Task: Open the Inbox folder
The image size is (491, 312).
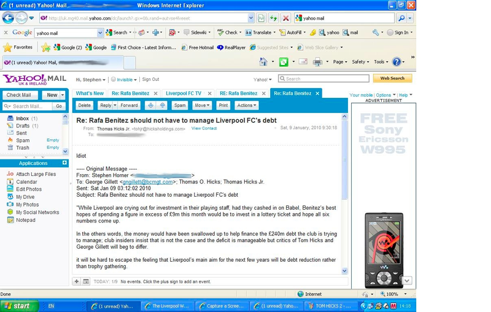Action: click(22, 118)
